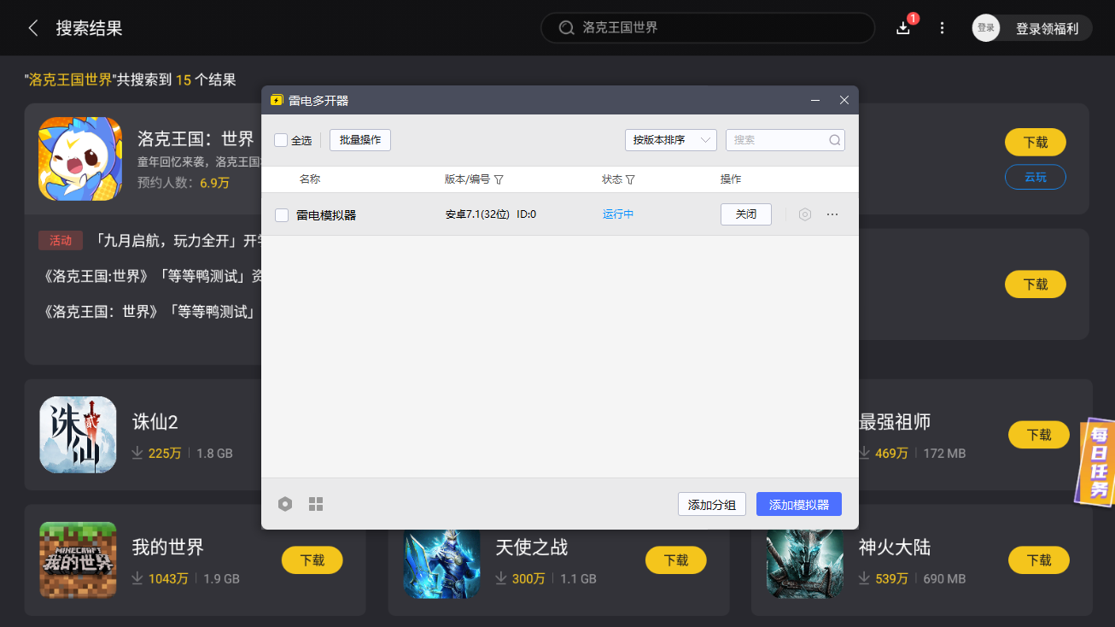Open the 「九月启航，玩力全开」 activity link

pos(177,241)
